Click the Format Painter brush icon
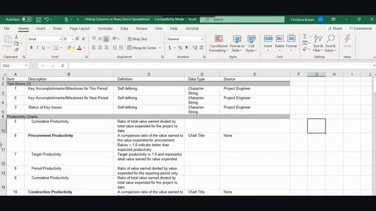The image size is (376, 211). pyautogui.click(x=16, y=50)
